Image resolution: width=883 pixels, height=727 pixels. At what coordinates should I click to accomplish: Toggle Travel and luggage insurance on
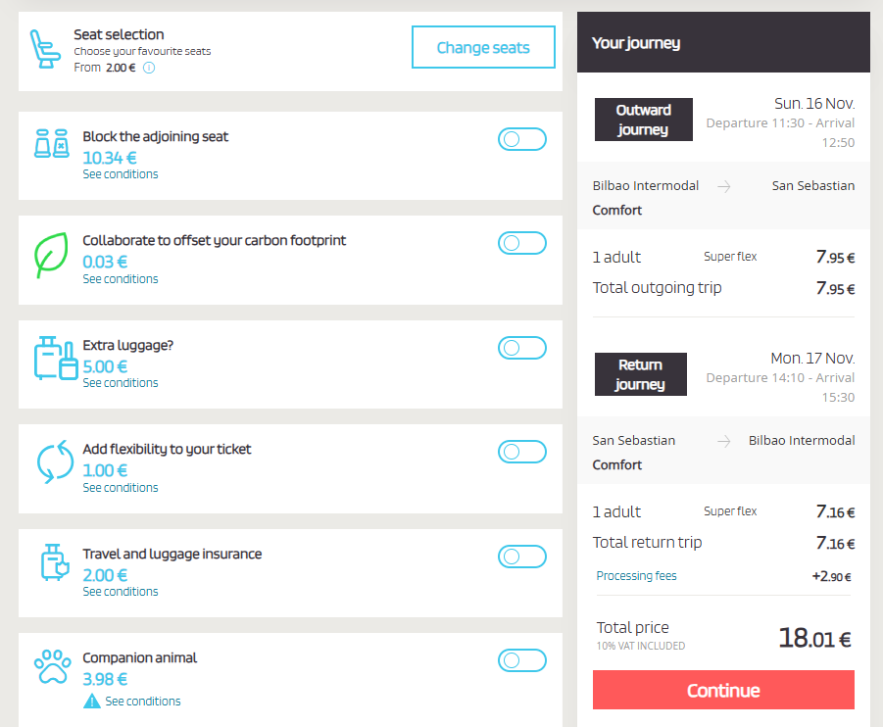521,557
